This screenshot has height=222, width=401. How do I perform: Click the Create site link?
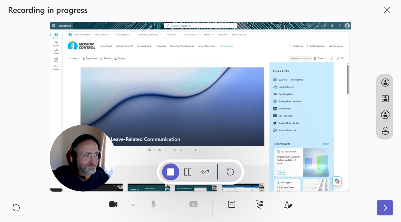pyautogui.click(x=296, y=46)
